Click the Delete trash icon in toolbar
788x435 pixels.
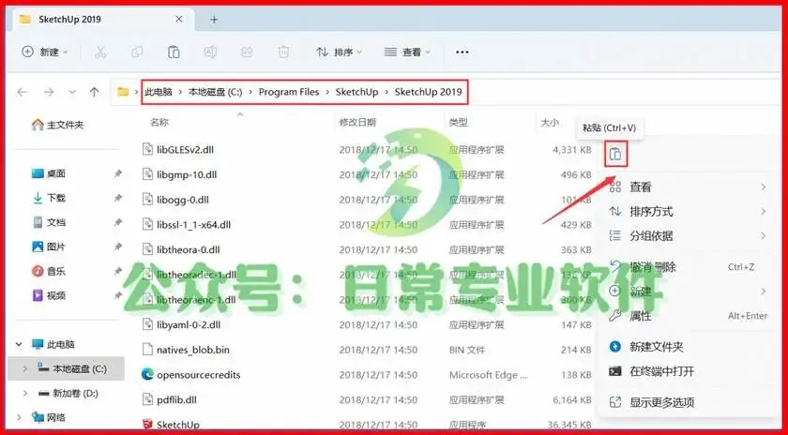pyautogui.click(x=283, y=52)
